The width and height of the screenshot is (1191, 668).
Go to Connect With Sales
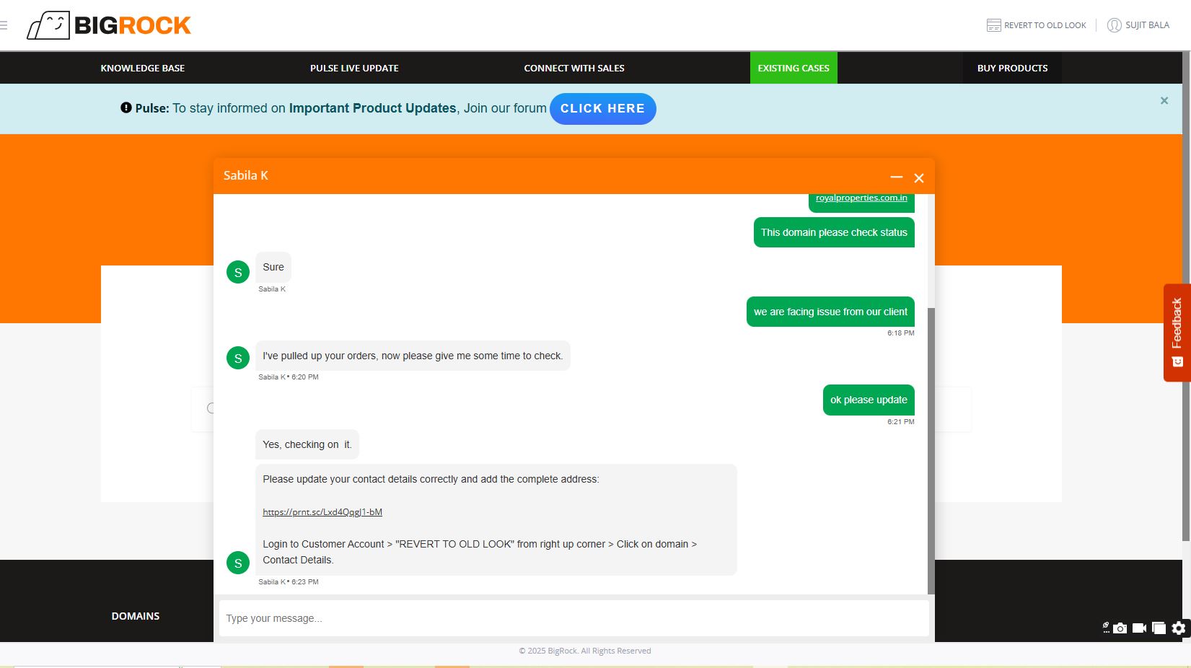[574, 69]
